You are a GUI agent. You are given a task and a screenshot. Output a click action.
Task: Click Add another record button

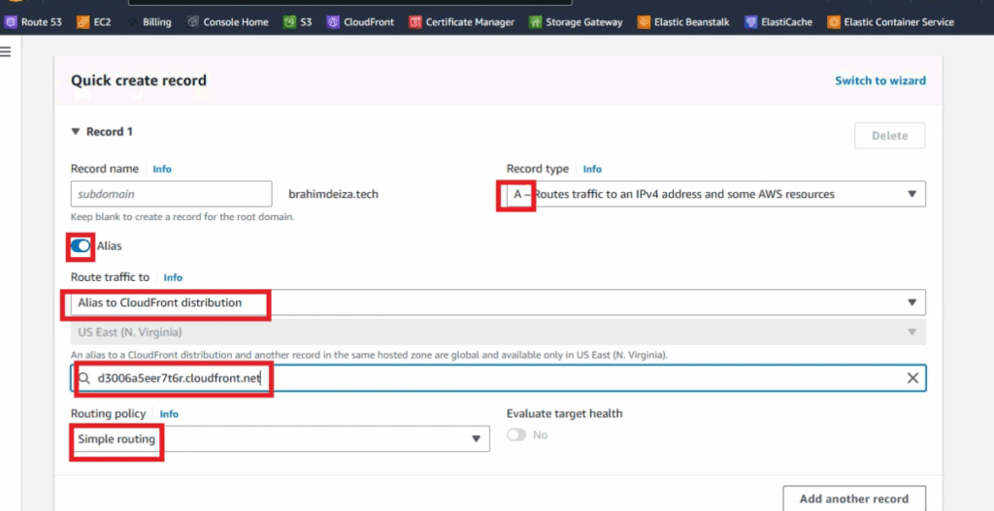[854, 498]
